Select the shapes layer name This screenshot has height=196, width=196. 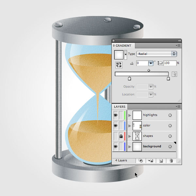[148, 136]
